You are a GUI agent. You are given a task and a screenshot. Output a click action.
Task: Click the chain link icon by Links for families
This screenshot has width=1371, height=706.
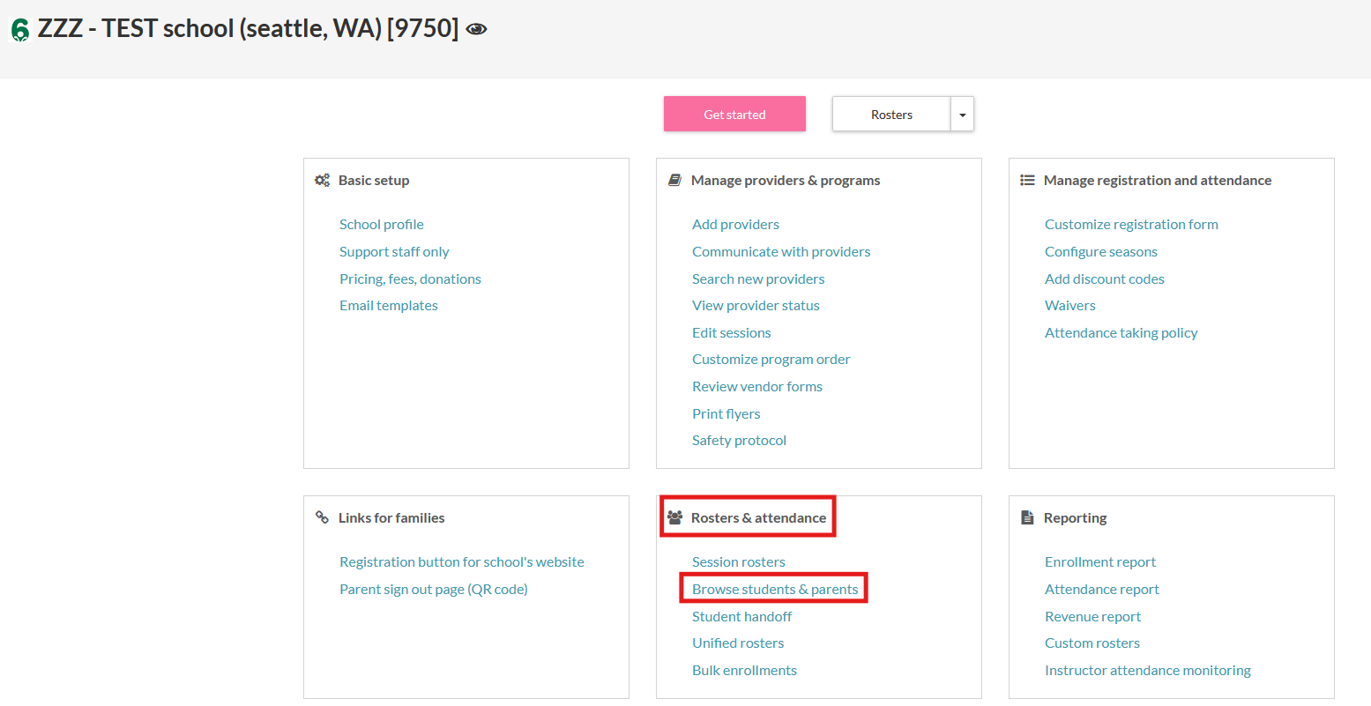[x=323, y=517]
